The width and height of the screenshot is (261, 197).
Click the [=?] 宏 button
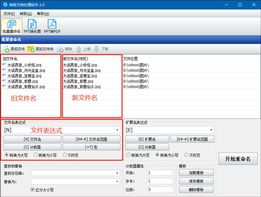91,147
